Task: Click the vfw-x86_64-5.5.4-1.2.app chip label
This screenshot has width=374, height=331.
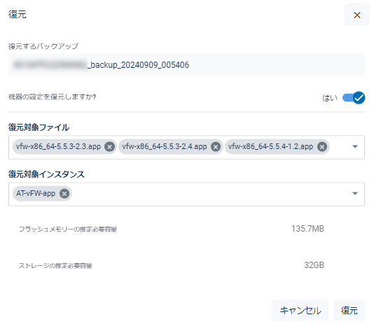Action: [x=271, y=146]
